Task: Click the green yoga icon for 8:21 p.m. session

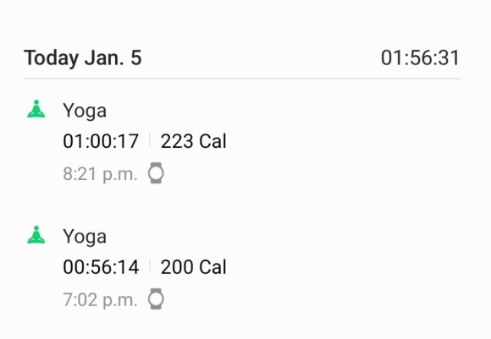Action: click(x=36, y=109)
